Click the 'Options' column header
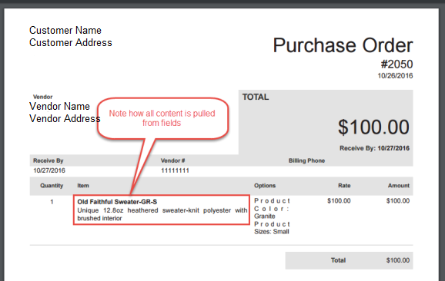 [x=265, y=186]
